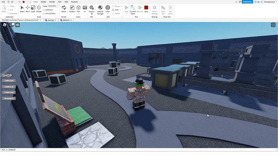Expand the Part dropdown arrow
The height and width of the screenshot is (156, 278).
tap(79, 14)
